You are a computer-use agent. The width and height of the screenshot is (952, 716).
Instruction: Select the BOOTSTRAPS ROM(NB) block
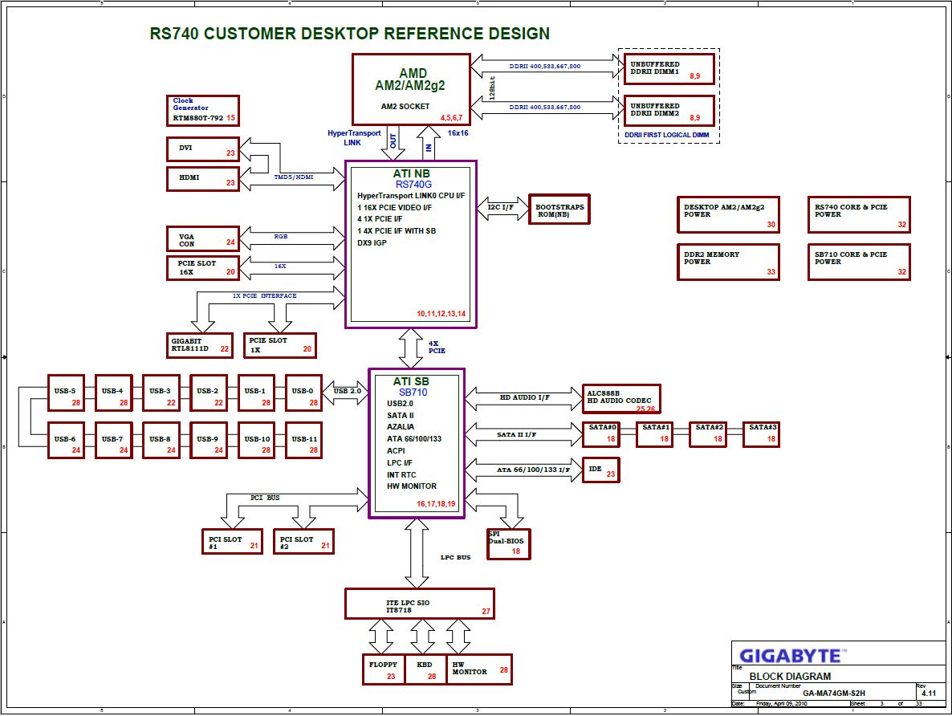coord(559,210)
